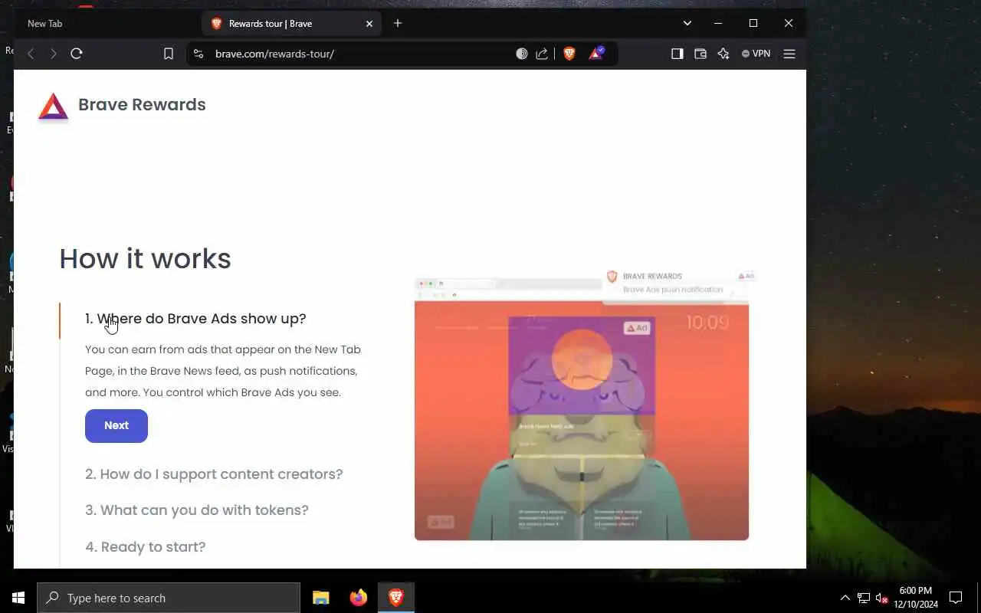Click the Next button
The width and height of the screenshot is (981, 613).
tap(116, 426)
